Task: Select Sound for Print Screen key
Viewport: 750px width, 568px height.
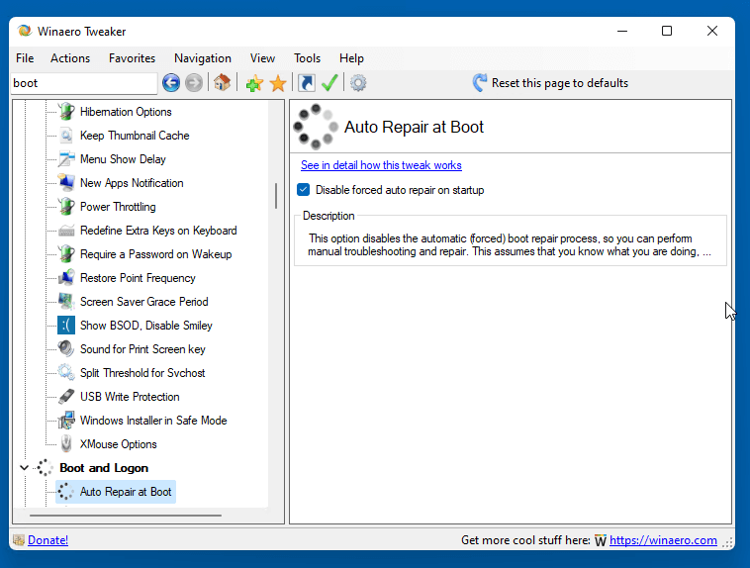Action: coord(142,349)
